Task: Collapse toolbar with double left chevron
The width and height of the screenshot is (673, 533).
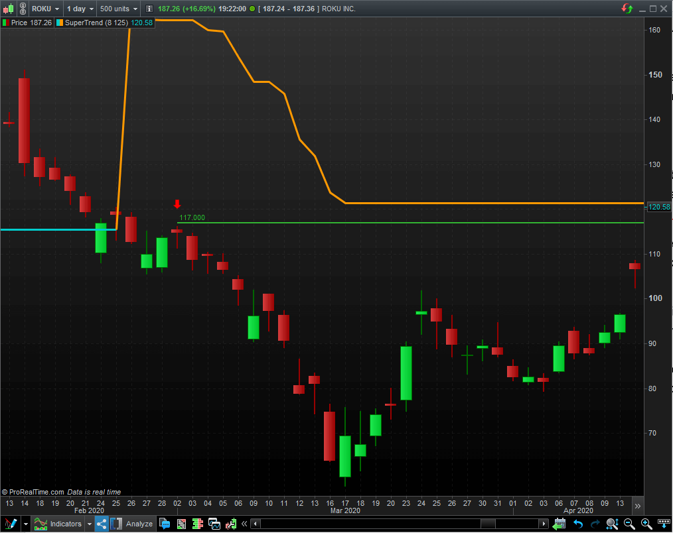Action: pyautogui.click(x=244, y=524)
